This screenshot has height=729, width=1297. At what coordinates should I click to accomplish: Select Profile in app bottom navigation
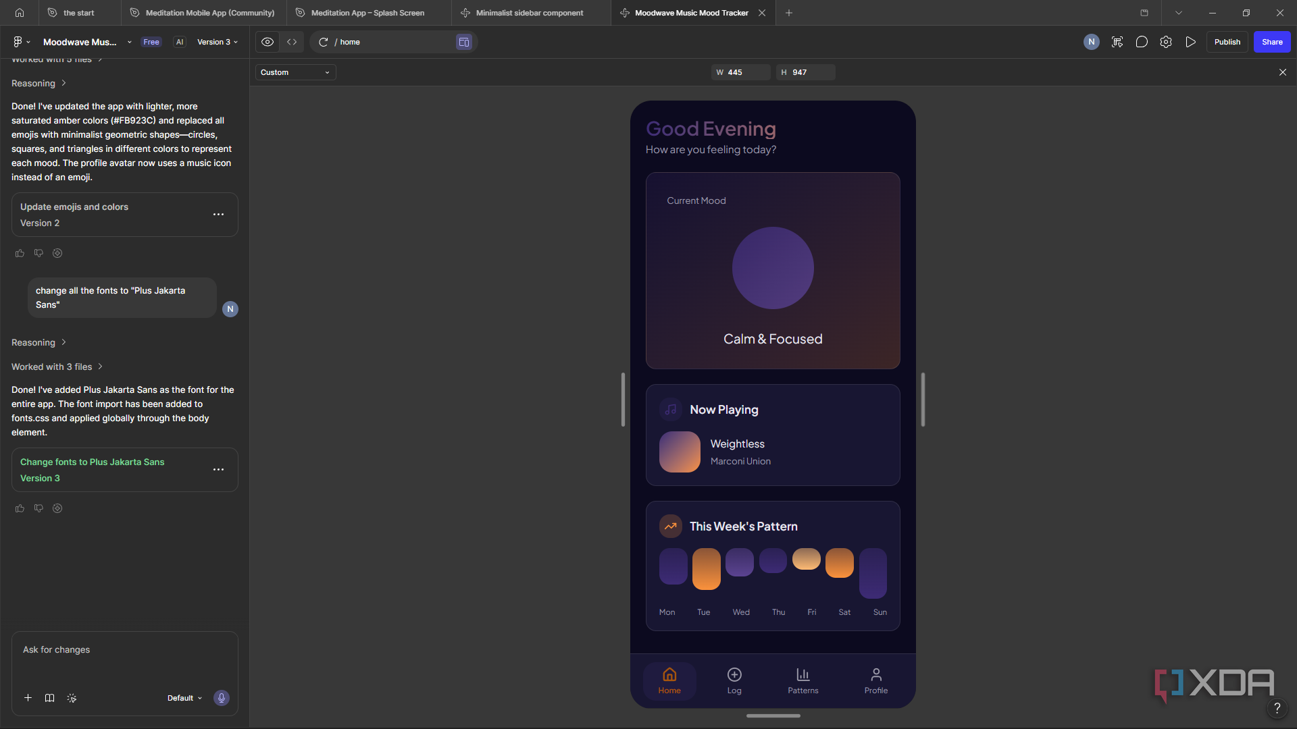876,681
